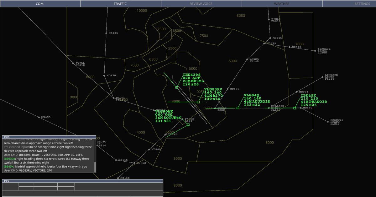Click the MD445 waypoint marker
The image size is (376, 197).
pyautogui.click(x=116, y=160)
